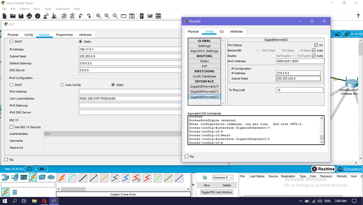Screen dimensions: 363x205
Task: Open Algorithm Settings in Router0 config
Action: pos(204,51)
